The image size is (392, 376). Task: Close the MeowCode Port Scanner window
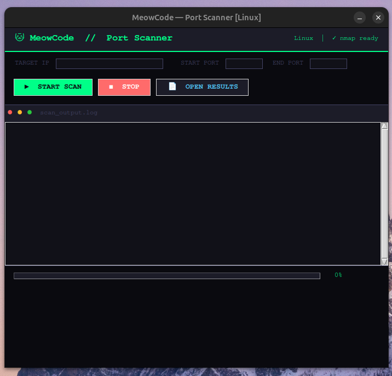coord(378,18)
